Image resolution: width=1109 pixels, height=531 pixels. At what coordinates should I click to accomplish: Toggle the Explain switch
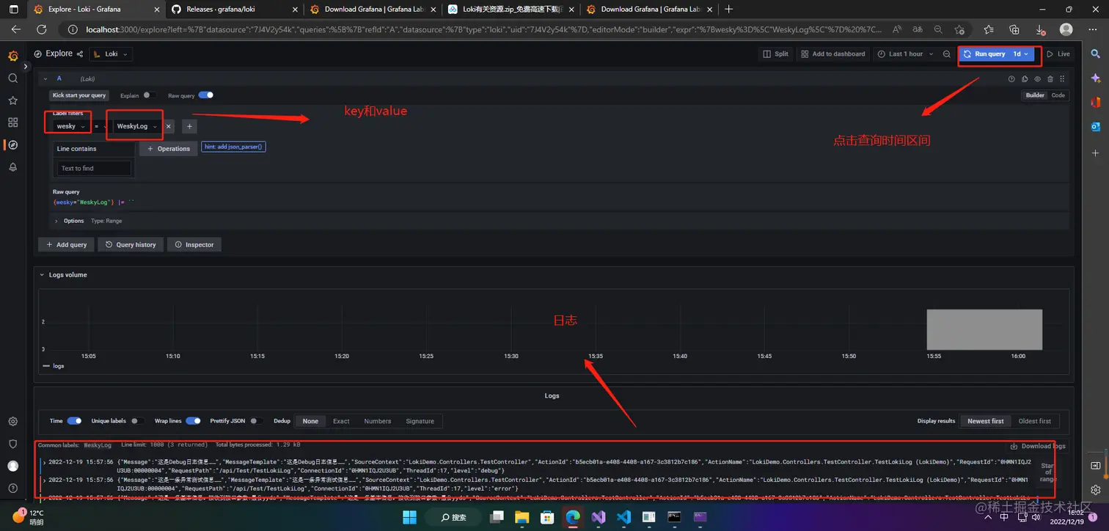(x=149, y=95)
